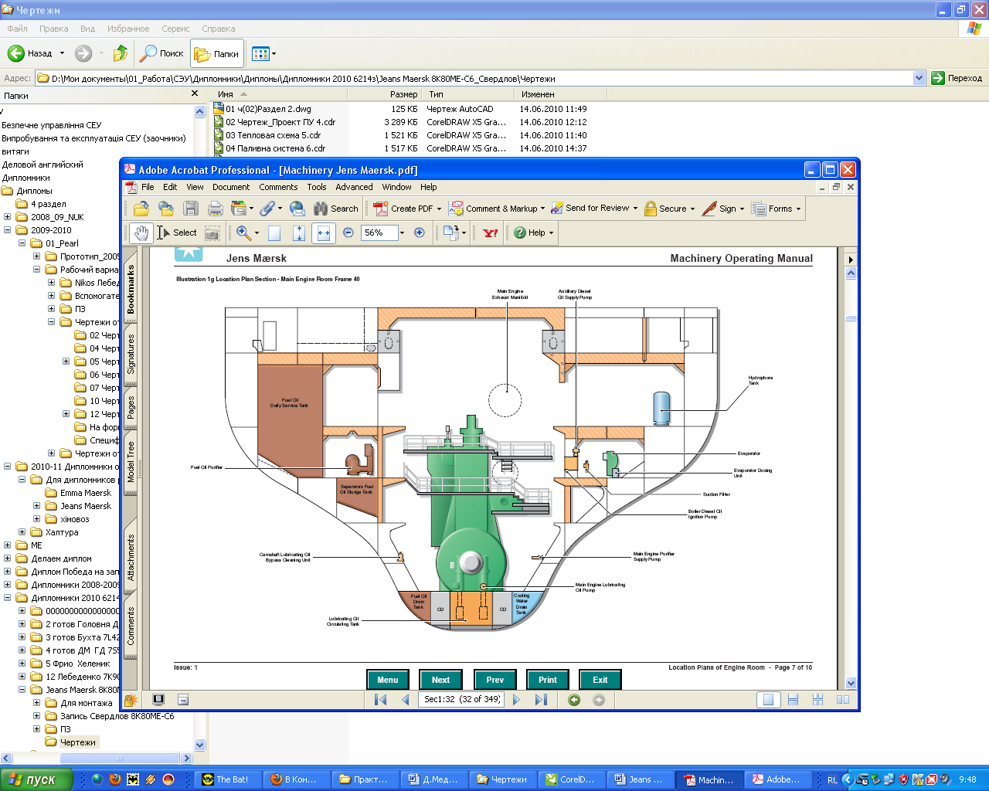Screen dimensions: 989x791
Task: Click the full screen monitor icon in status bar
Action: click(x=158, y=699)
